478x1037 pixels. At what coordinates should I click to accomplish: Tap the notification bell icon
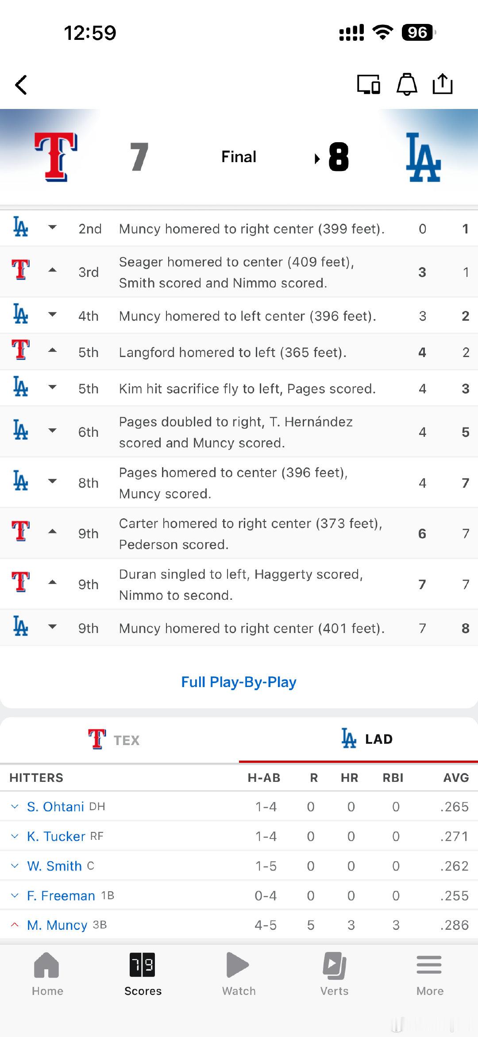[x=406, y=84]
